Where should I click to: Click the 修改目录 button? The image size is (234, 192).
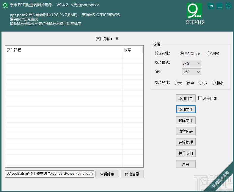click(x=132, y=174)
